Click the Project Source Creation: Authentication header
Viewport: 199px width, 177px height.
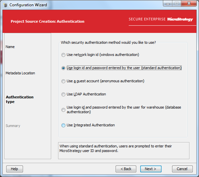pos(47,21)
